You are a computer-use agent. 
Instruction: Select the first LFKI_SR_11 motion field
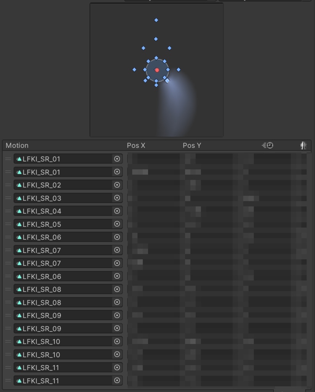pos(63,367)
